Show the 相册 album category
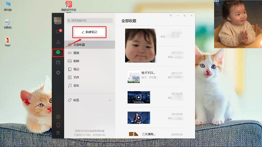This screenshot has width=262, height=147. click(x=76, y=61)
